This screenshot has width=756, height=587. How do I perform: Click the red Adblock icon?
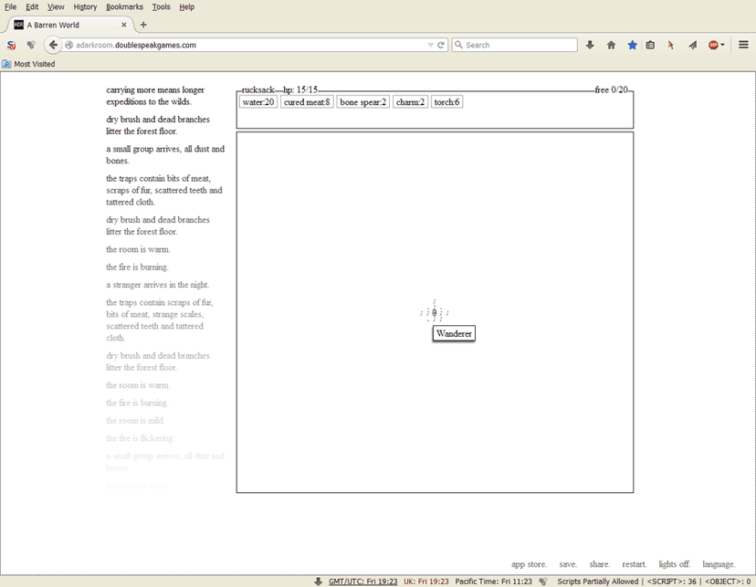pos(713,45)
